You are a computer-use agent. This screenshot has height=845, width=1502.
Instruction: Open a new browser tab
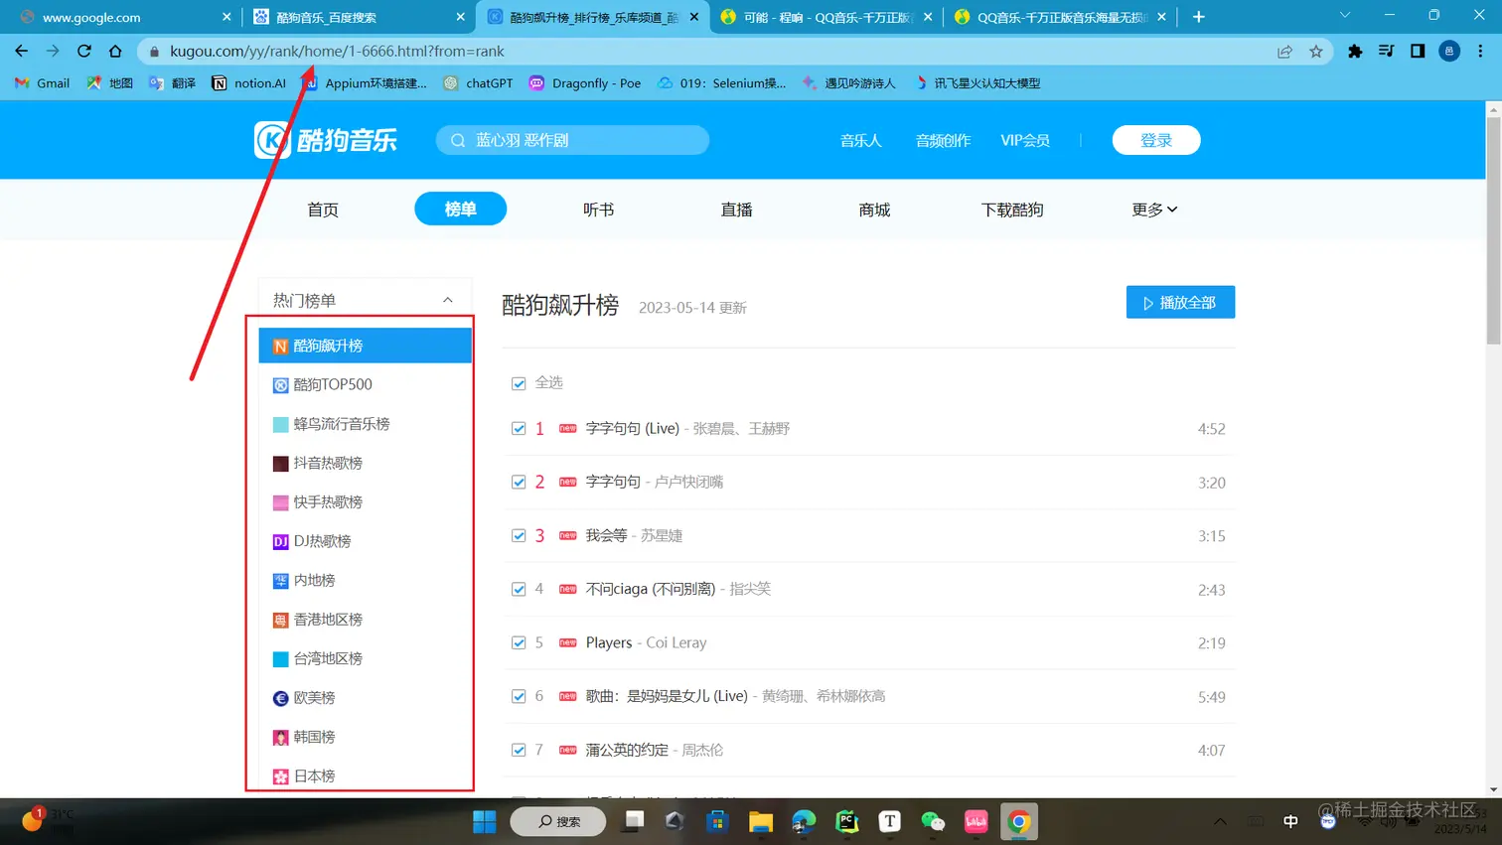click(x=1198, y=17)
